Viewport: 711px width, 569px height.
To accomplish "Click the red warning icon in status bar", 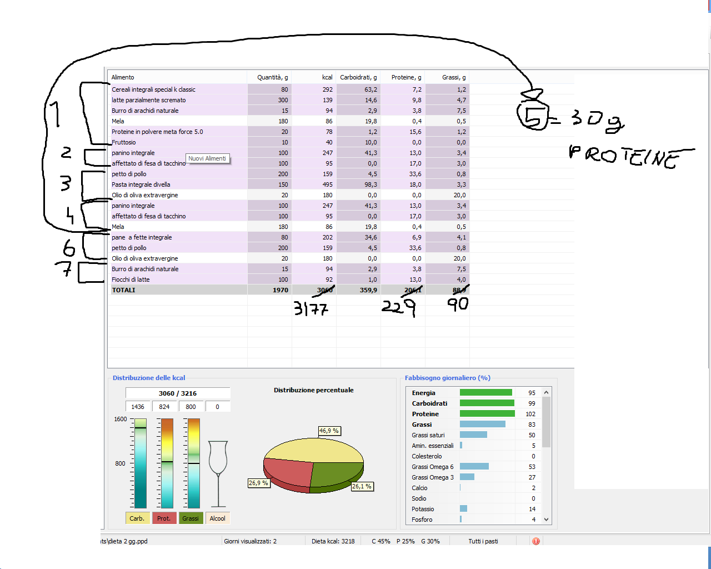I will click(535, 541).
